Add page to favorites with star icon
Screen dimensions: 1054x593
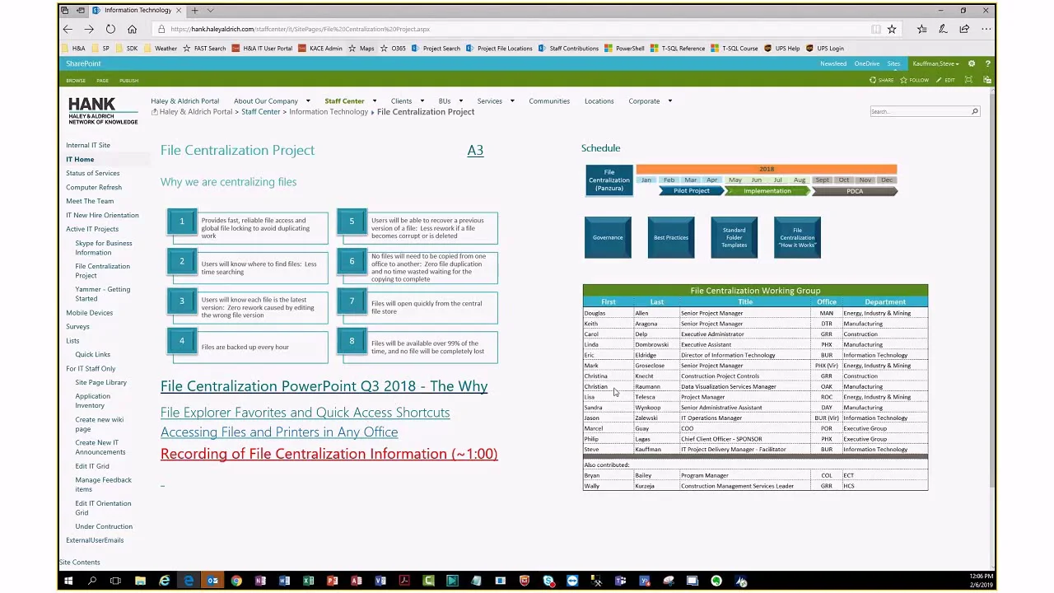pos(891,29)
